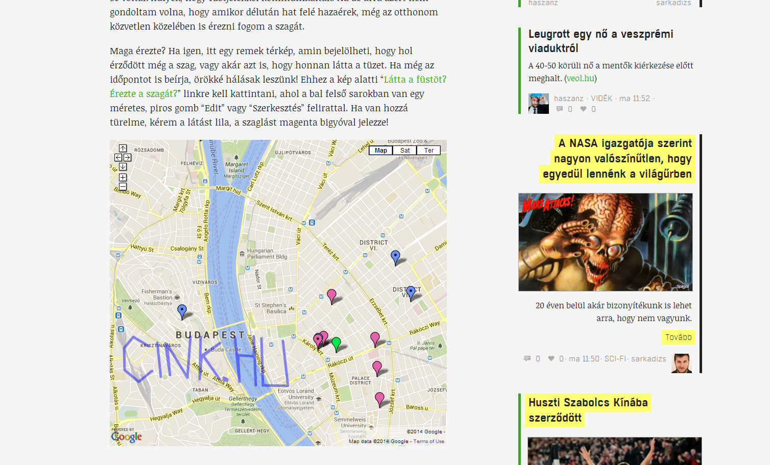Click the magenta pin on Baross utca
This screenshot has width=770, height=465.
pos(379,399)
